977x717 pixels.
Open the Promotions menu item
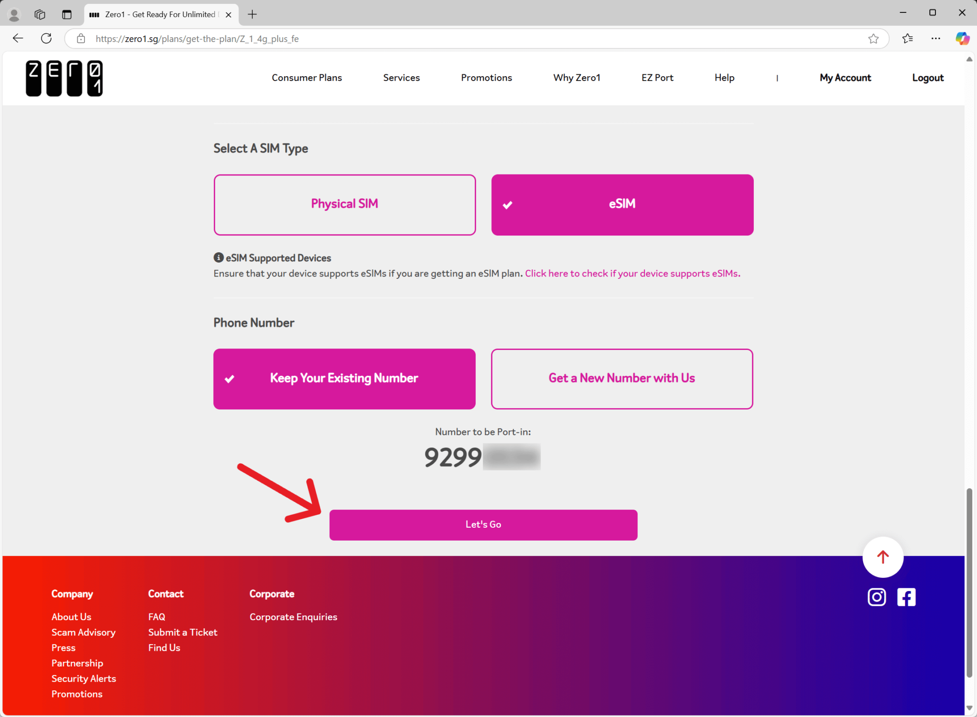(x=486, y=78)
